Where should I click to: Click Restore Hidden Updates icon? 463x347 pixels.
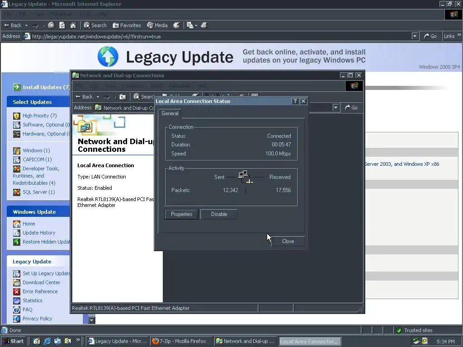click(x=17, y=242)
